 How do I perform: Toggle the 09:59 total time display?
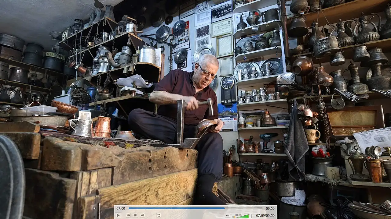pyautogui.click(x=270, y=208)
